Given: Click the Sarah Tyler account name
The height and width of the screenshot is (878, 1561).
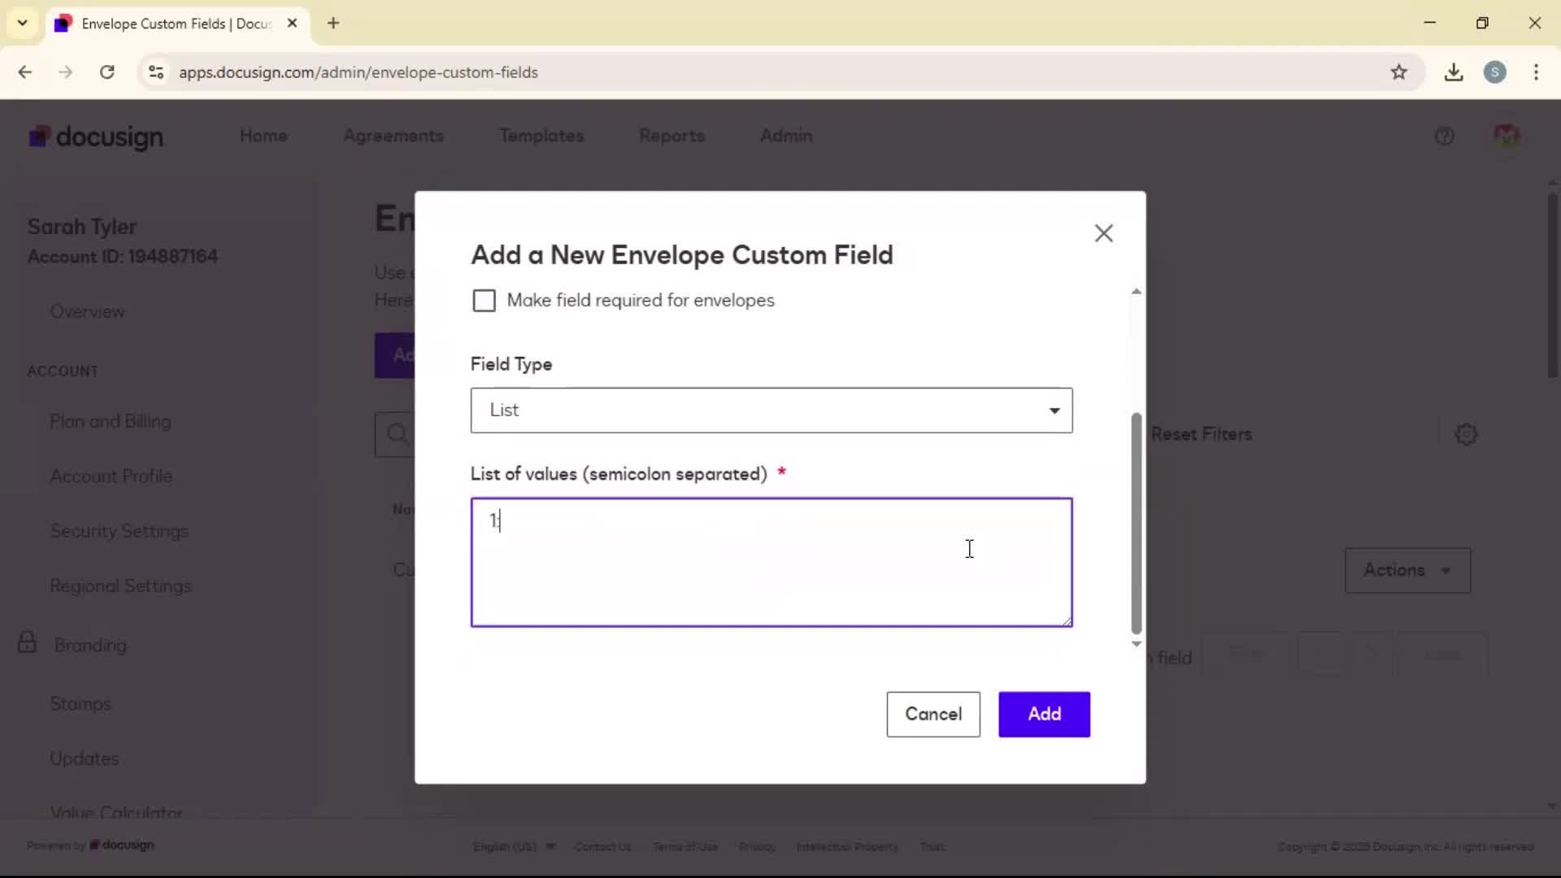Looking at the screenshot, I should coord(82,227).
